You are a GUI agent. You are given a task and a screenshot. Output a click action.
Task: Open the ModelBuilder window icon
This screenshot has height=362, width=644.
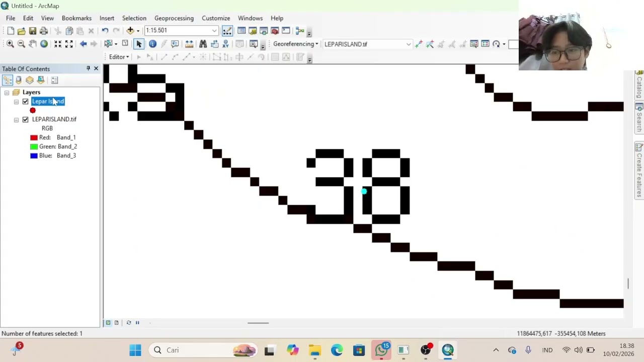300,31
